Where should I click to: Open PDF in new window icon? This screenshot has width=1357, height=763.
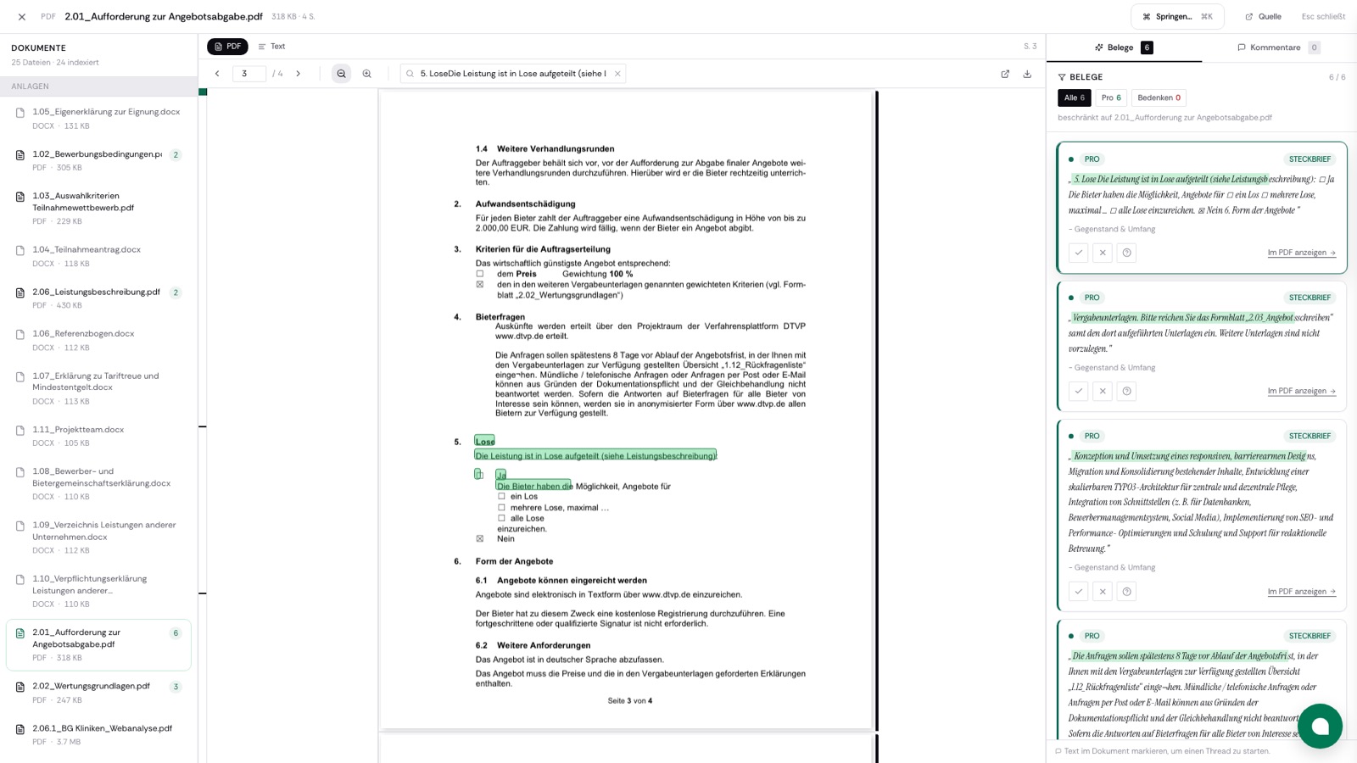tap(1005, 74)
